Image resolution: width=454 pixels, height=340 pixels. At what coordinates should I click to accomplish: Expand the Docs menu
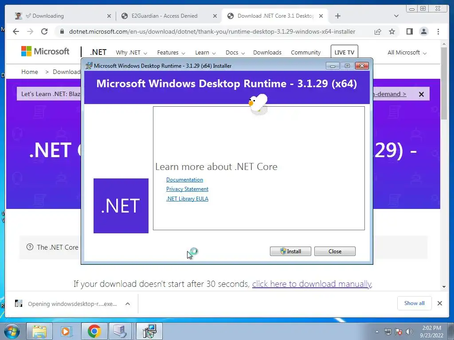235,53
